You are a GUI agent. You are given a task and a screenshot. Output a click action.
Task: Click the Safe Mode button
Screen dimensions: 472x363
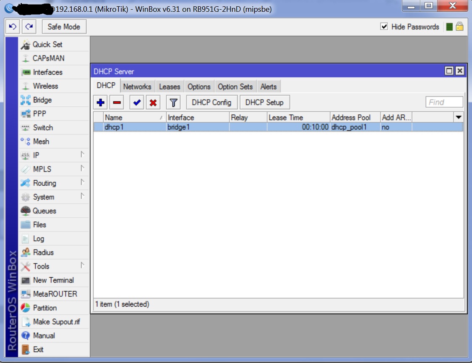pos(64,27)
